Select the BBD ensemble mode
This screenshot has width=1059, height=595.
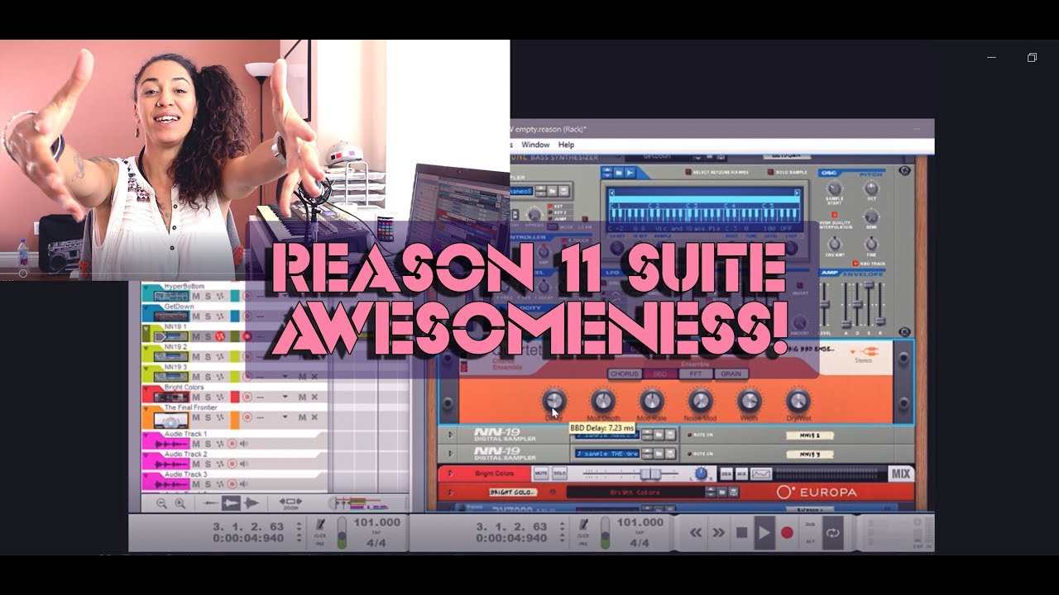coord(660,374)
